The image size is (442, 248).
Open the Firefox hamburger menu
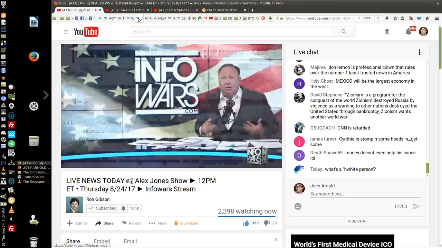click(437, 18)
